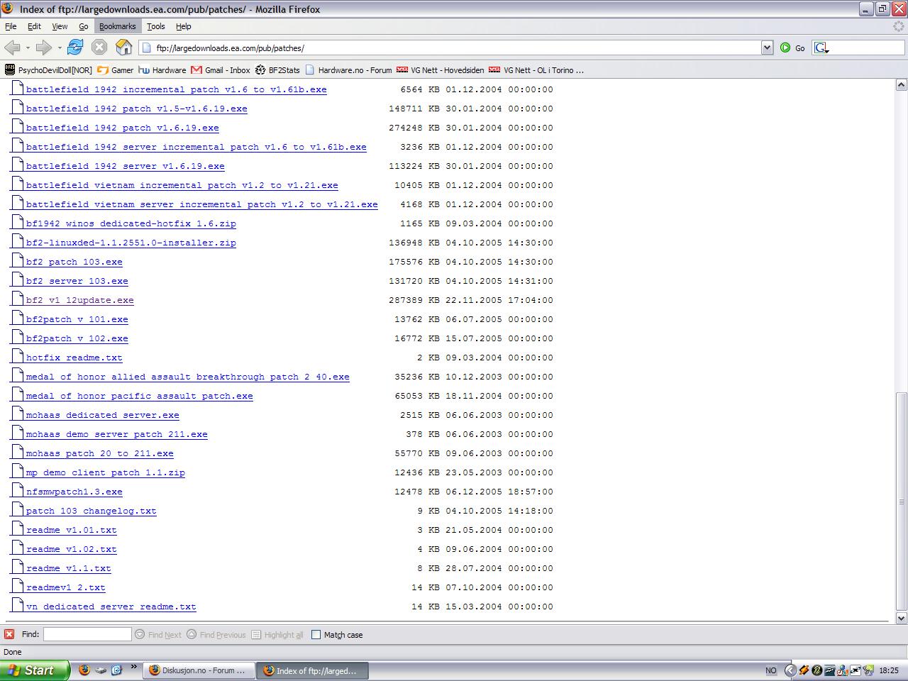This screenshot has width=908, height=681.
Task: Click the vertical scrollbar thumb
Action: tap(901, 502)
